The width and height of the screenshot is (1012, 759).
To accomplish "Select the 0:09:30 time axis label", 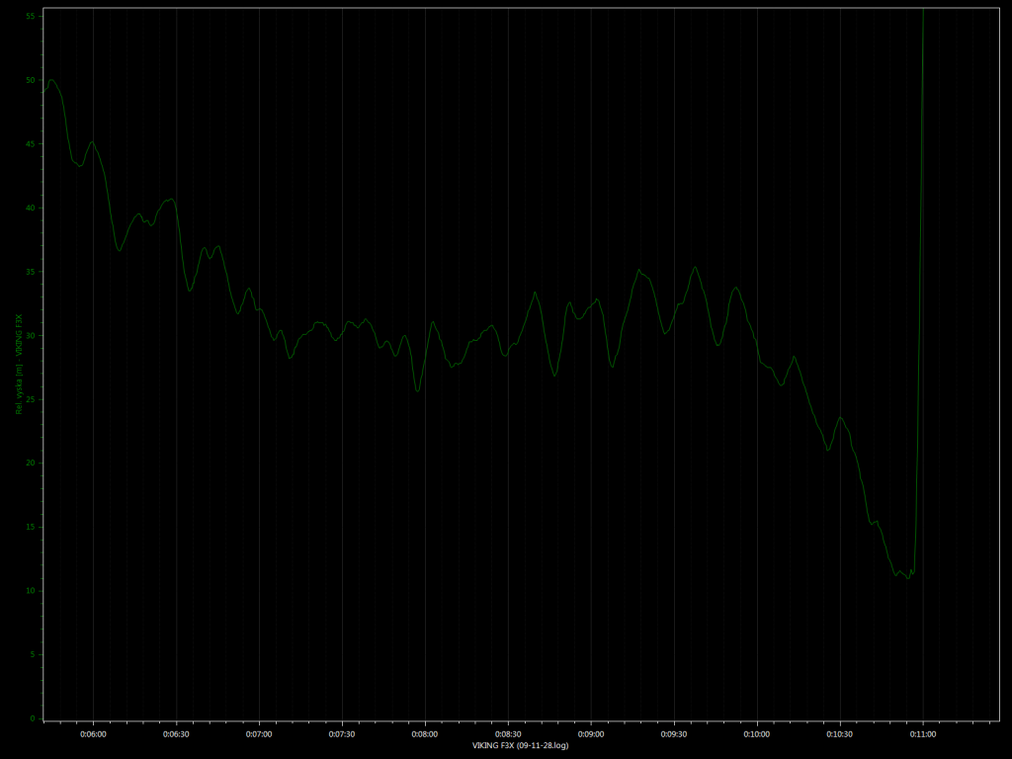I will point(674,734).
